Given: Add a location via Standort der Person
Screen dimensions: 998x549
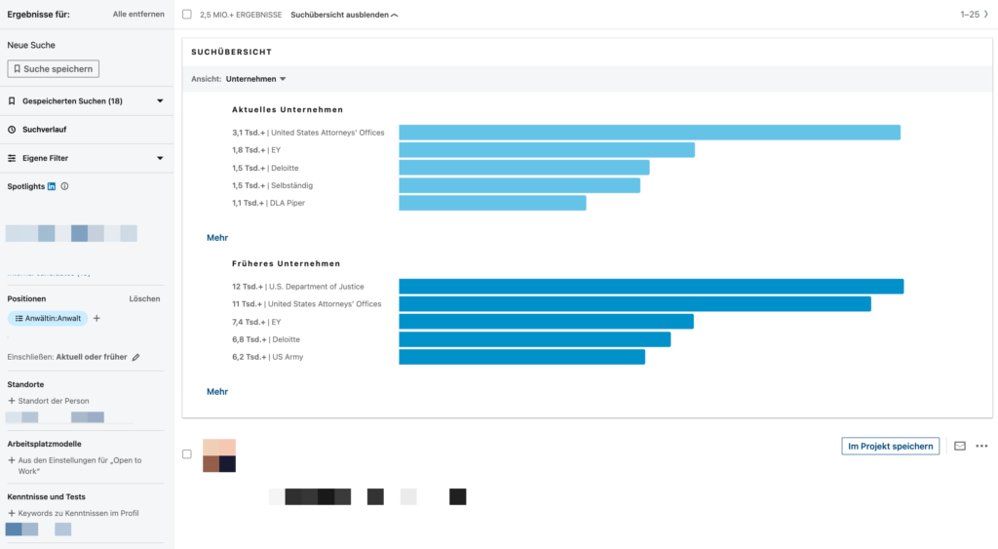Looking at the screenshot, I should coord(53,401).
